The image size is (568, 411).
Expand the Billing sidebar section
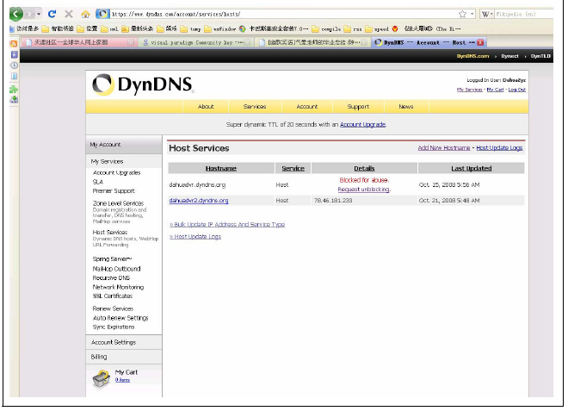(124, 357)
